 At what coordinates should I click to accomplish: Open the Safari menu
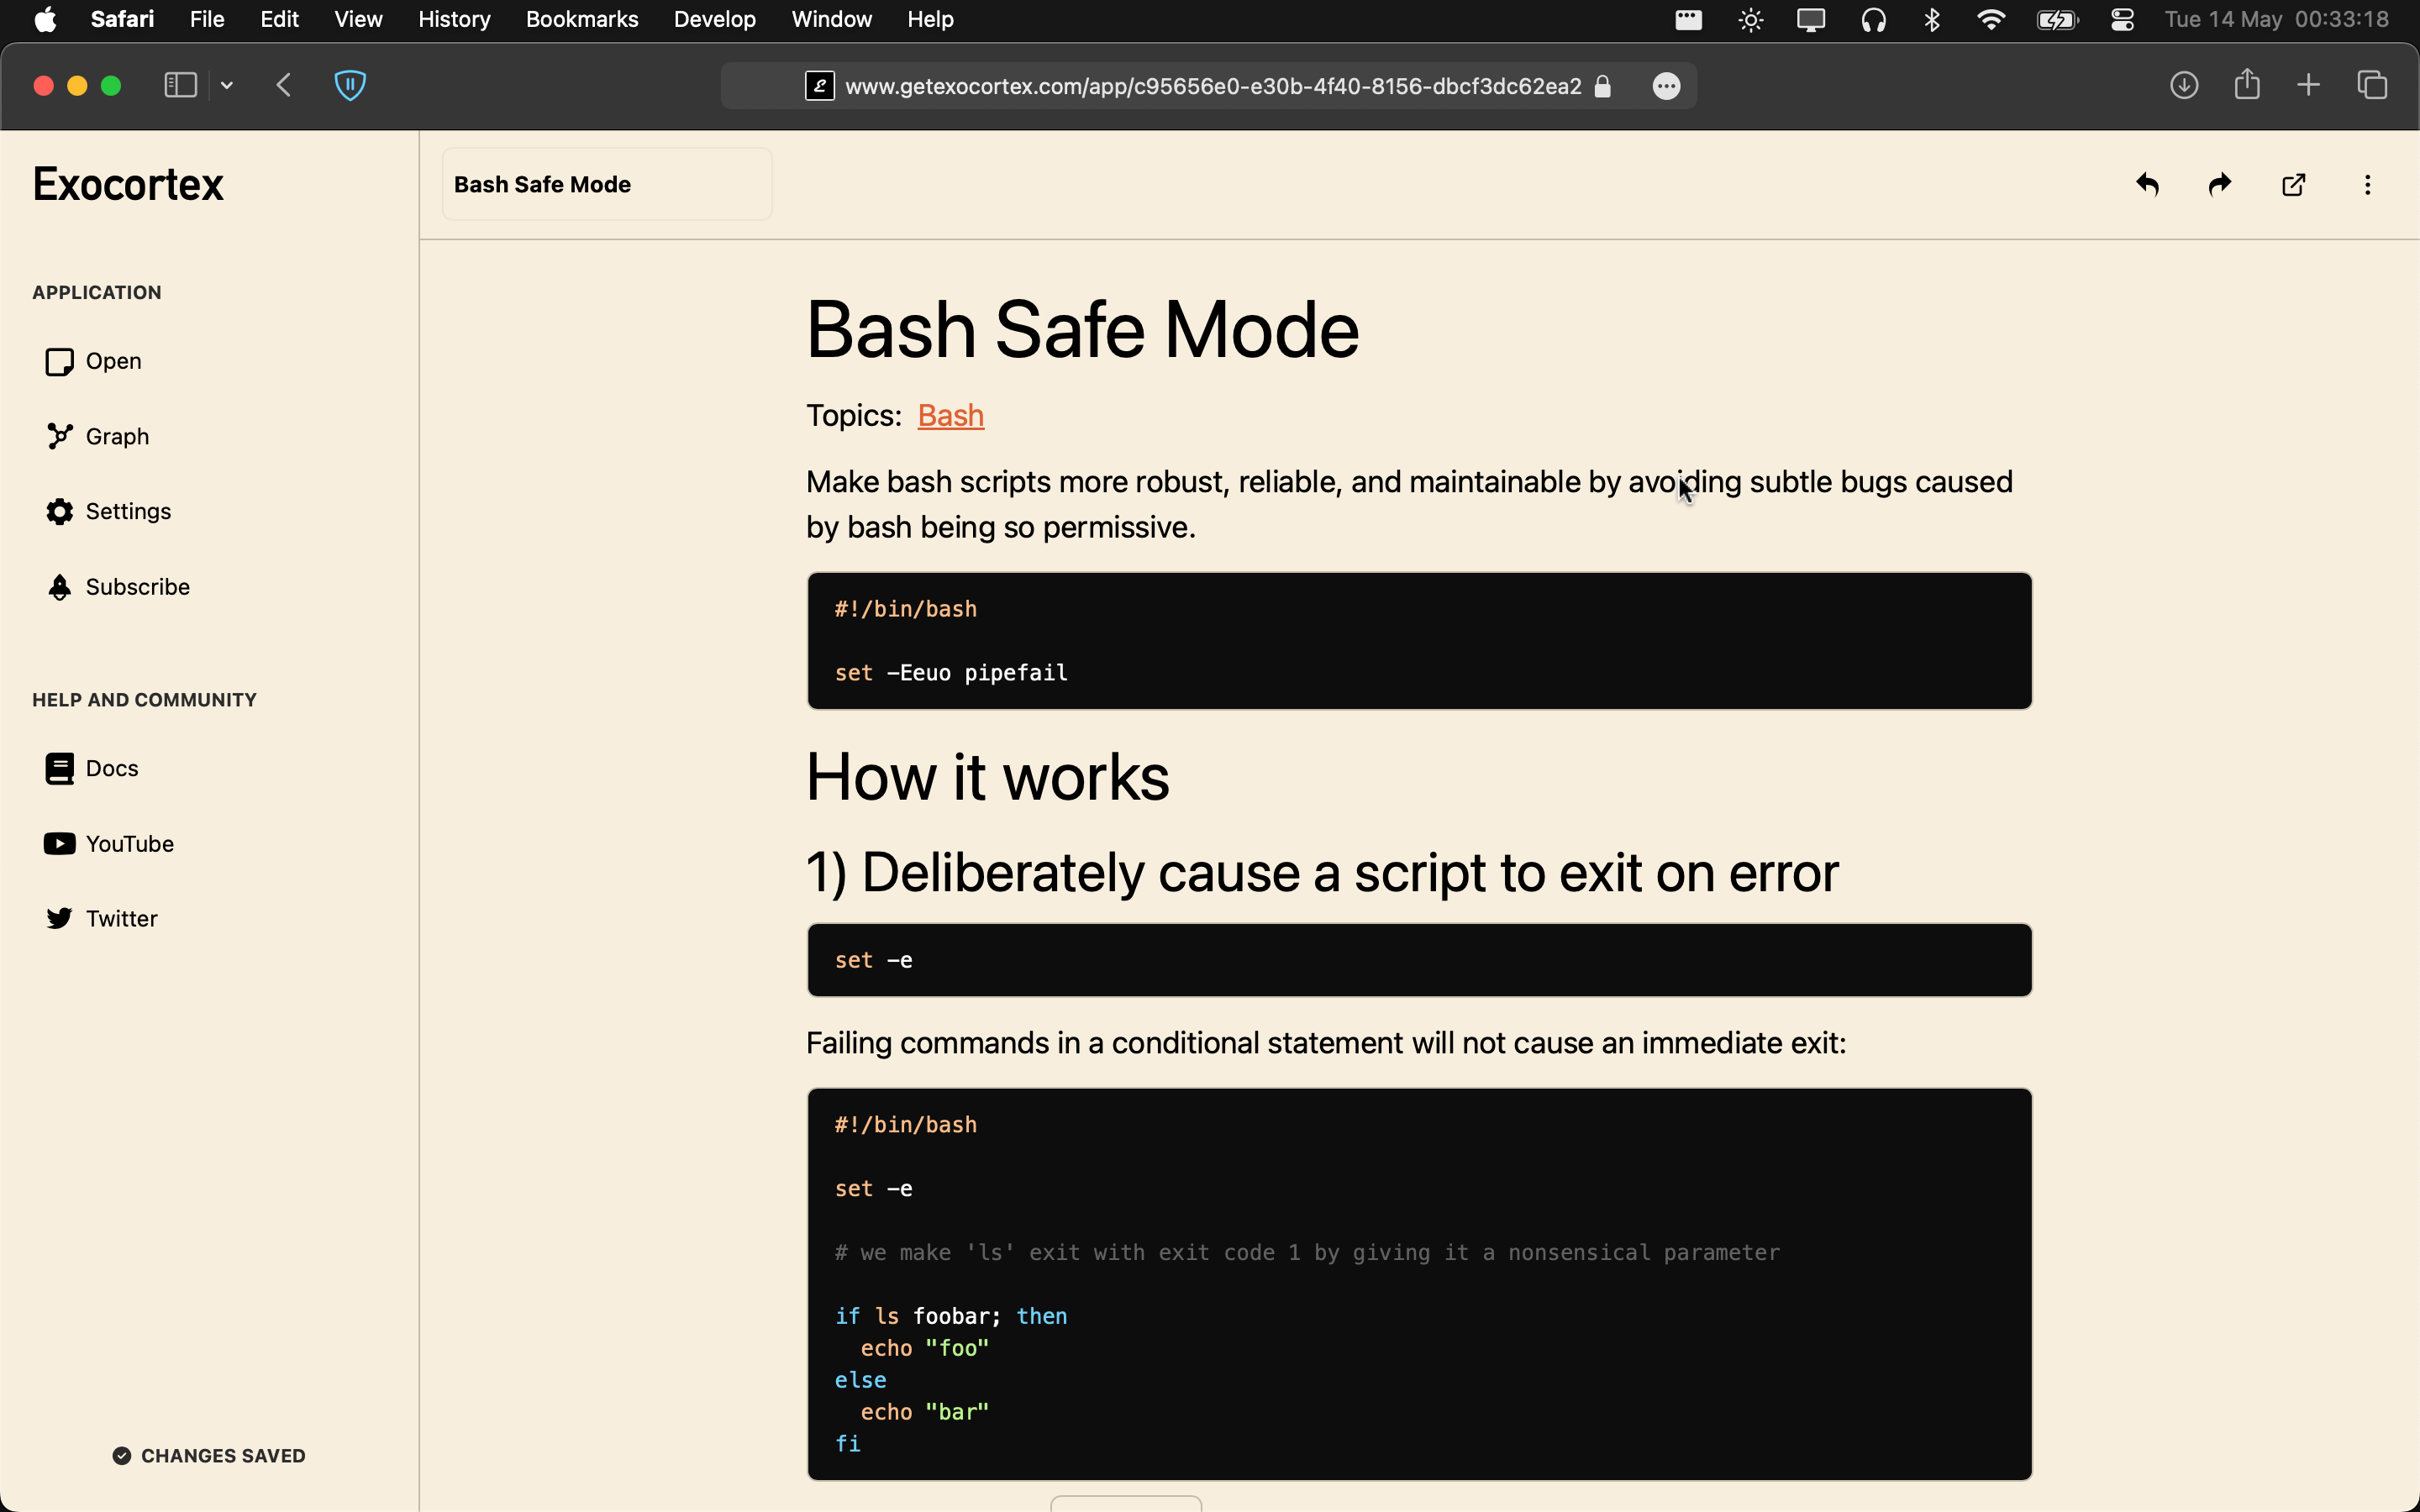point(122,19)
